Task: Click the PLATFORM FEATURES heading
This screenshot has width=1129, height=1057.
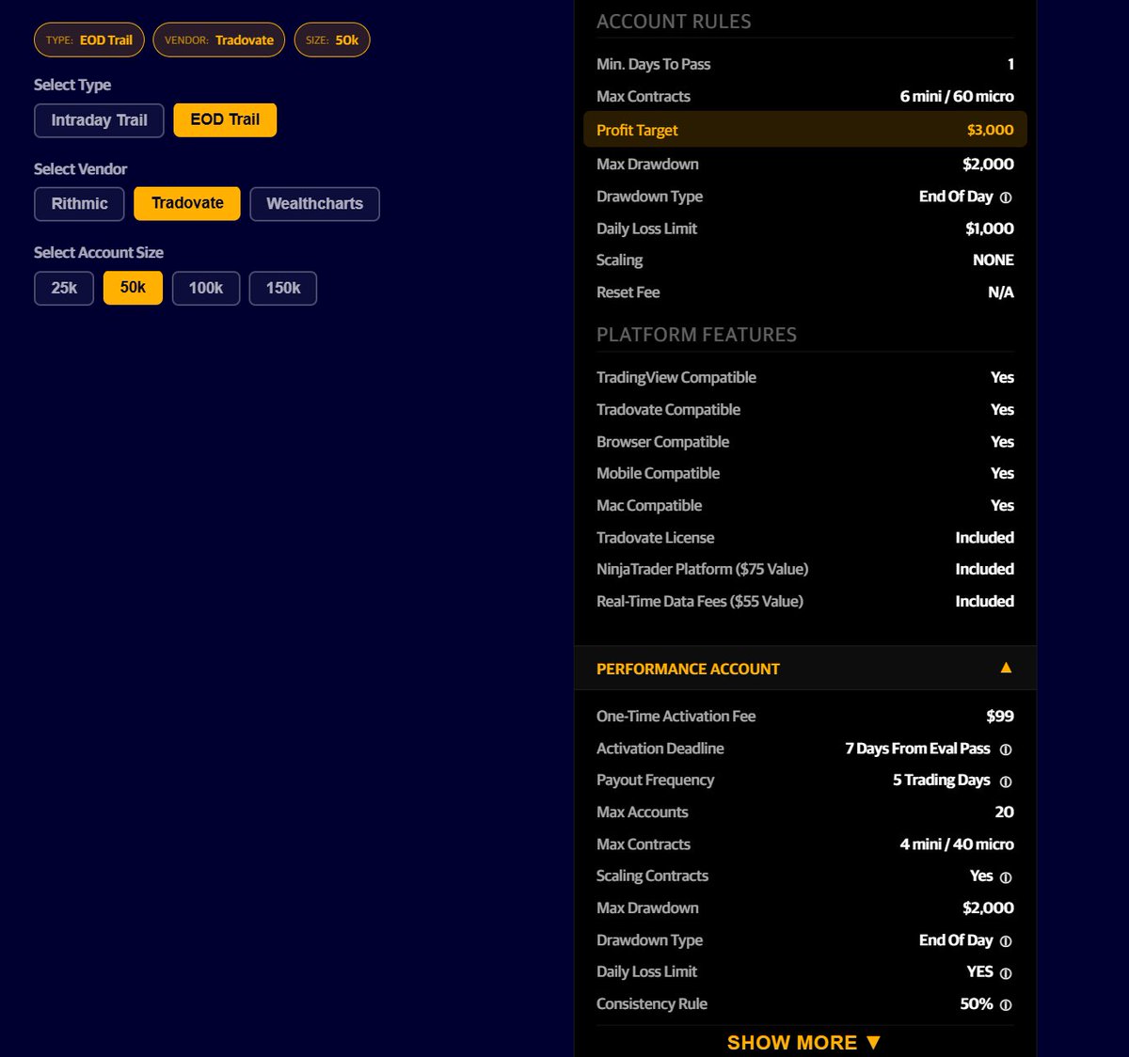Action: (696, 335)
